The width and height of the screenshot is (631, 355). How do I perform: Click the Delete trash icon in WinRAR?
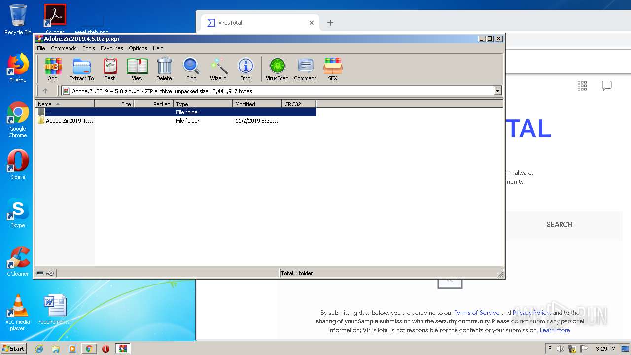pyautogui.click(x=164, y=69)
